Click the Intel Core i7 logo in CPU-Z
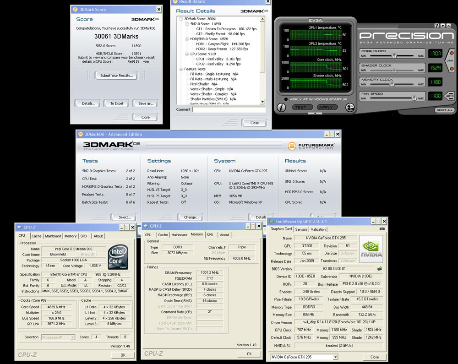This screenshot has height=364, width=458. [x=118, y=257]
